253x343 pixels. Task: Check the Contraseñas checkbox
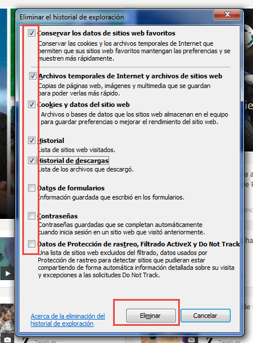point(31,216)
